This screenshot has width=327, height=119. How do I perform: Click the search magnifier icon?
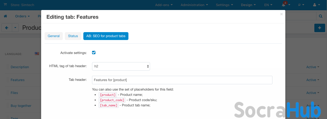click(321, 16)
